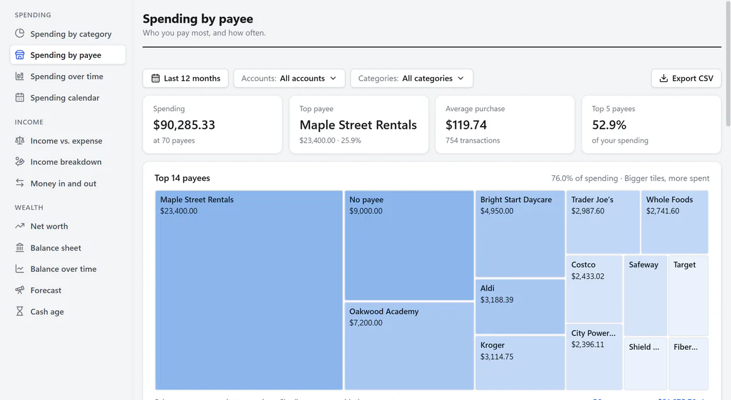Click the Income vs. expense scales icon
Image resolution: width=731 pixels, height=400 pixels.
[19, 140]
